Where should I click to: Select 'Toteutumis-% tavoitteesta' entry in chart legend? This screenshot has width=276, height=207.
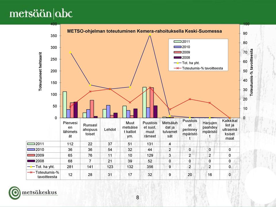(x=198, y=68)
